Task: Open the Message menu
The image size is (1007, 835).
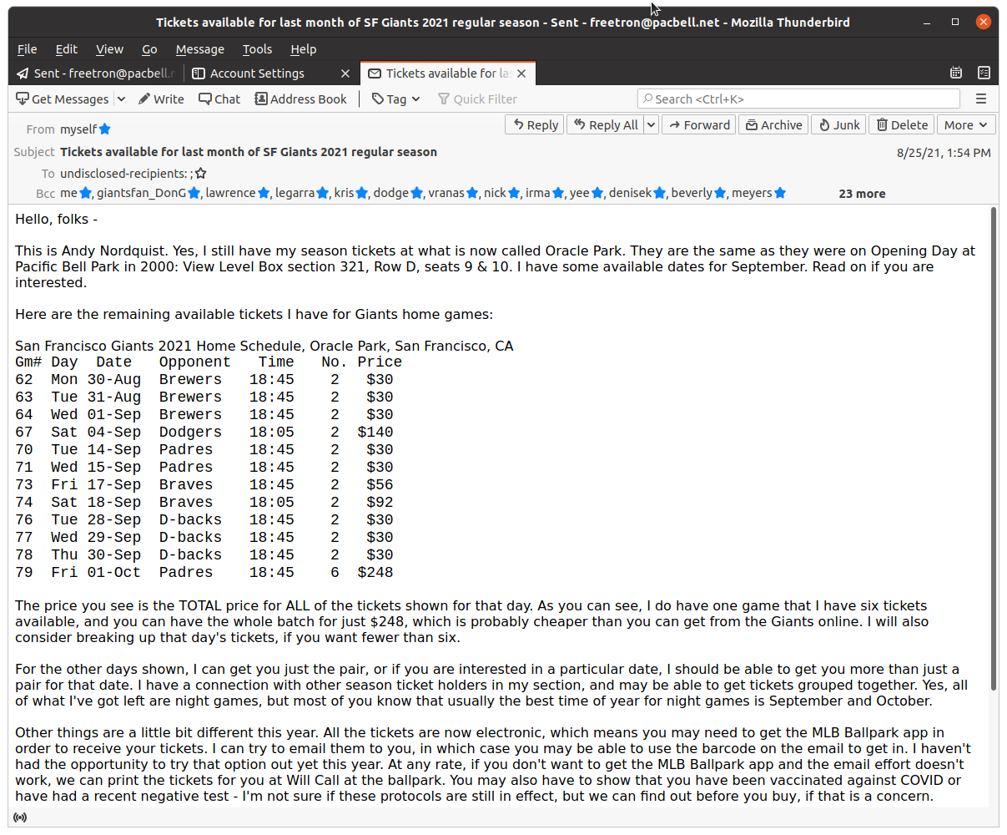Action: tap(200, 49)
